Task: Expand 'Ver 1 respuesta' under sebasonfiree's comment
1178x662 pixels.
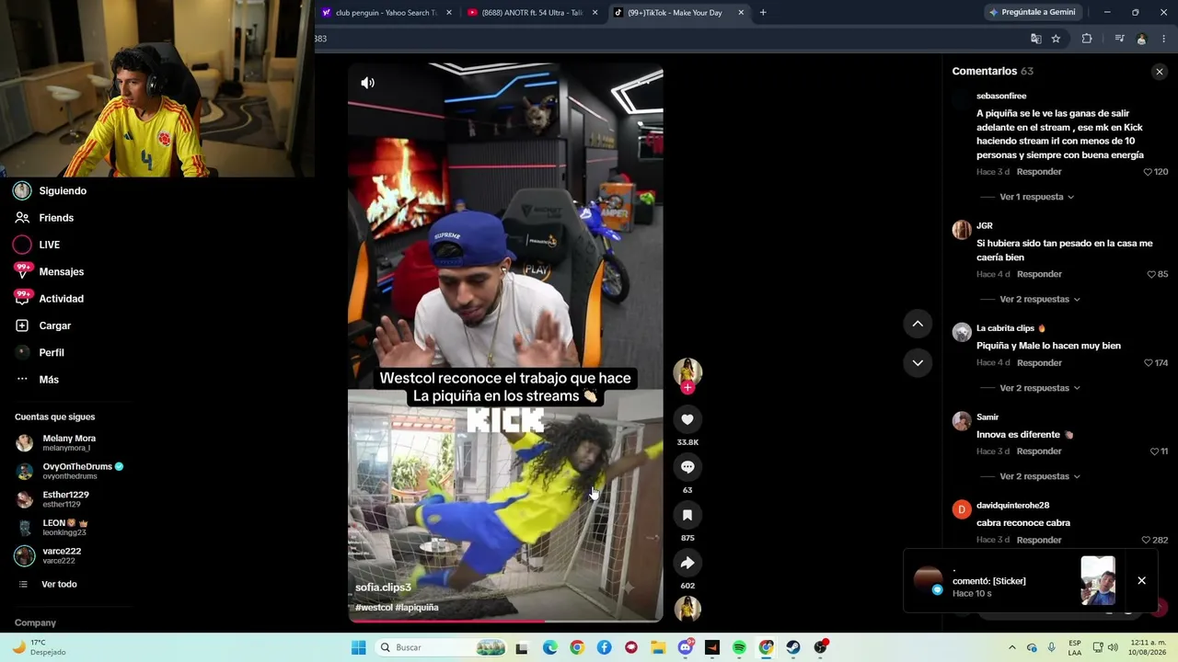Action: (1036, 197)
